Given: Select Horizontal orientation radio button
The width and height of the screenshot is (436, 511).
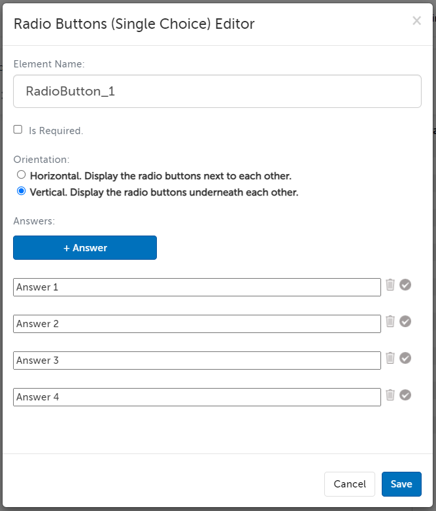Looking at the screenshot, I should point(22,175).
